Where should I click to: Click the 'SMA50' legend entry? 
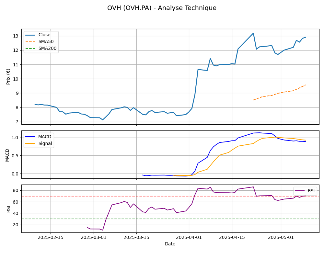coord(40,41)
